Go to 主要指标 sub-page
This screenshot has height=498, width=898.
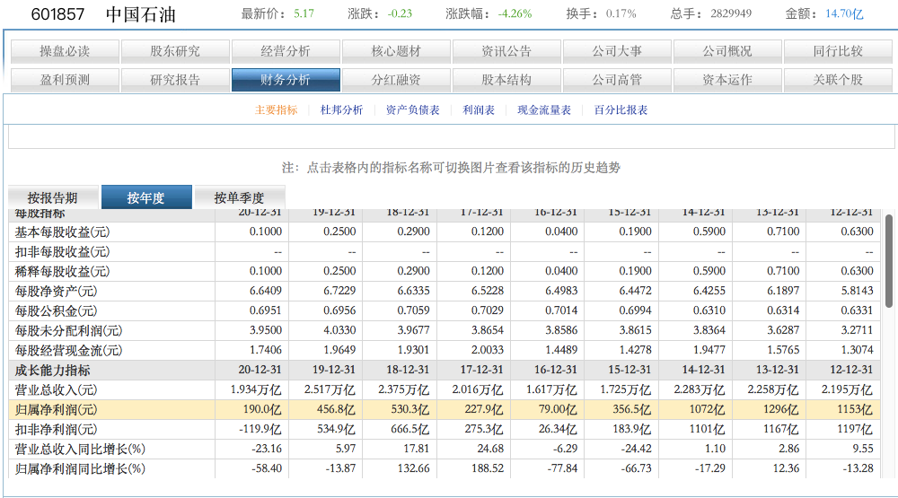point(276,109)
